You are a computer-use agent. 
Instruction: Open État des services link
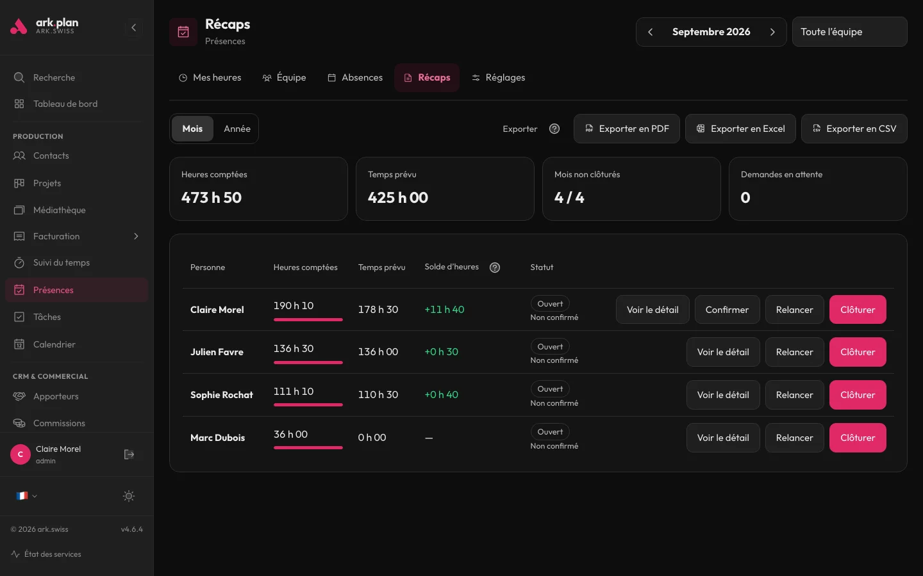[46, 554]
